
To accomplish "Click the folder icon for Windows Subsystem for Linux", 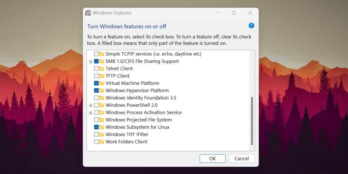I will [x=101, y=127].
